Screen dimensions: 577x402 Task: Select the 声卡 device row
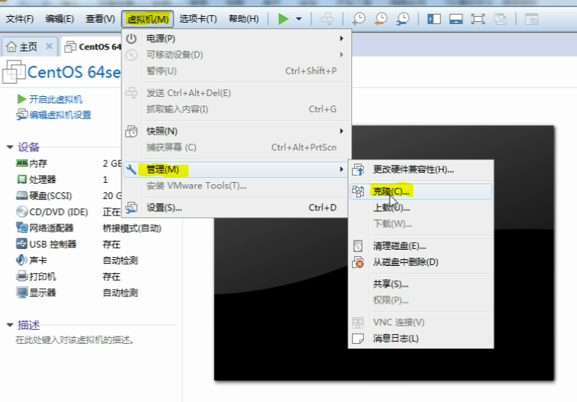[76, 261]
